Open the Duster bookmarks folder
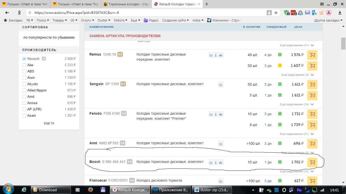 click(x=104, y=20)
